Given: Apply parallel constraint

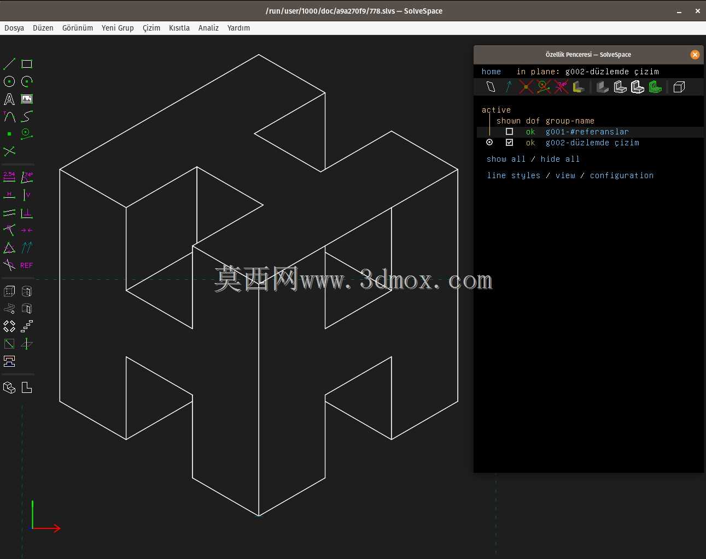Looking at the screenshot, I should point(9,213).
